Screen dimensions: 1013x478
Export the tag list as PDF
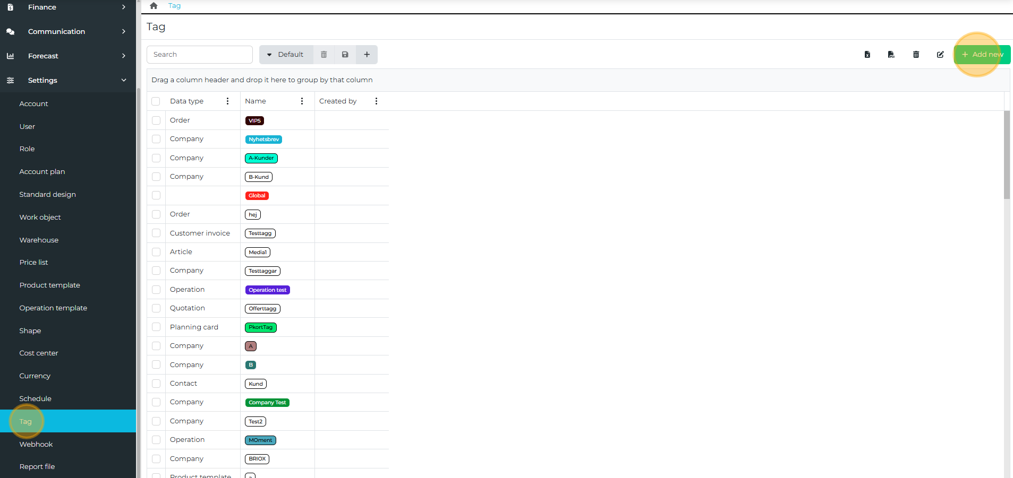[x=891, y=55]
